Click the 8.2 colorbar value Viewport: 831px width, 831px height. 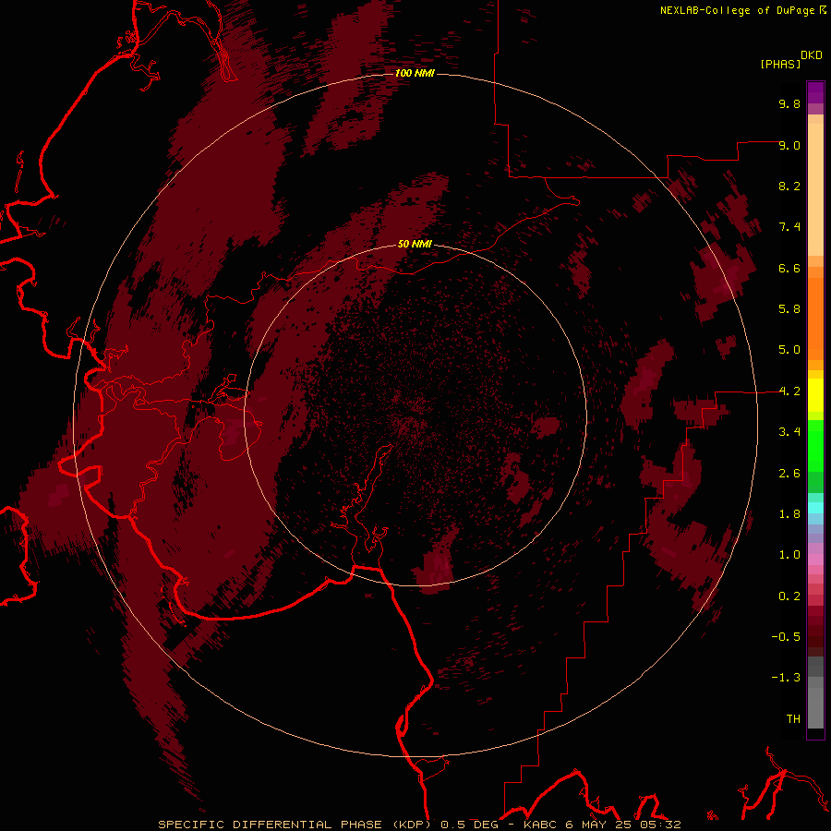(789, 186)
